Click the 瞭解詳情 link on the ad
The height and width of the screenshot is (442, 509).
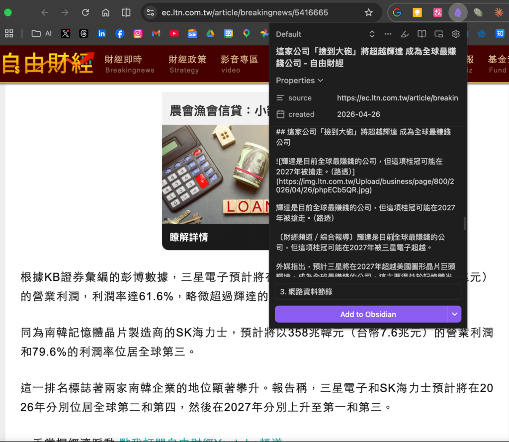point(189,237)
